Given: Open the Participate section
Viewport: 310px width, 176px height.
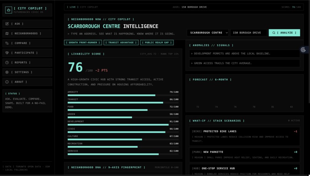Looking at the screenshot, I should 27,53.
